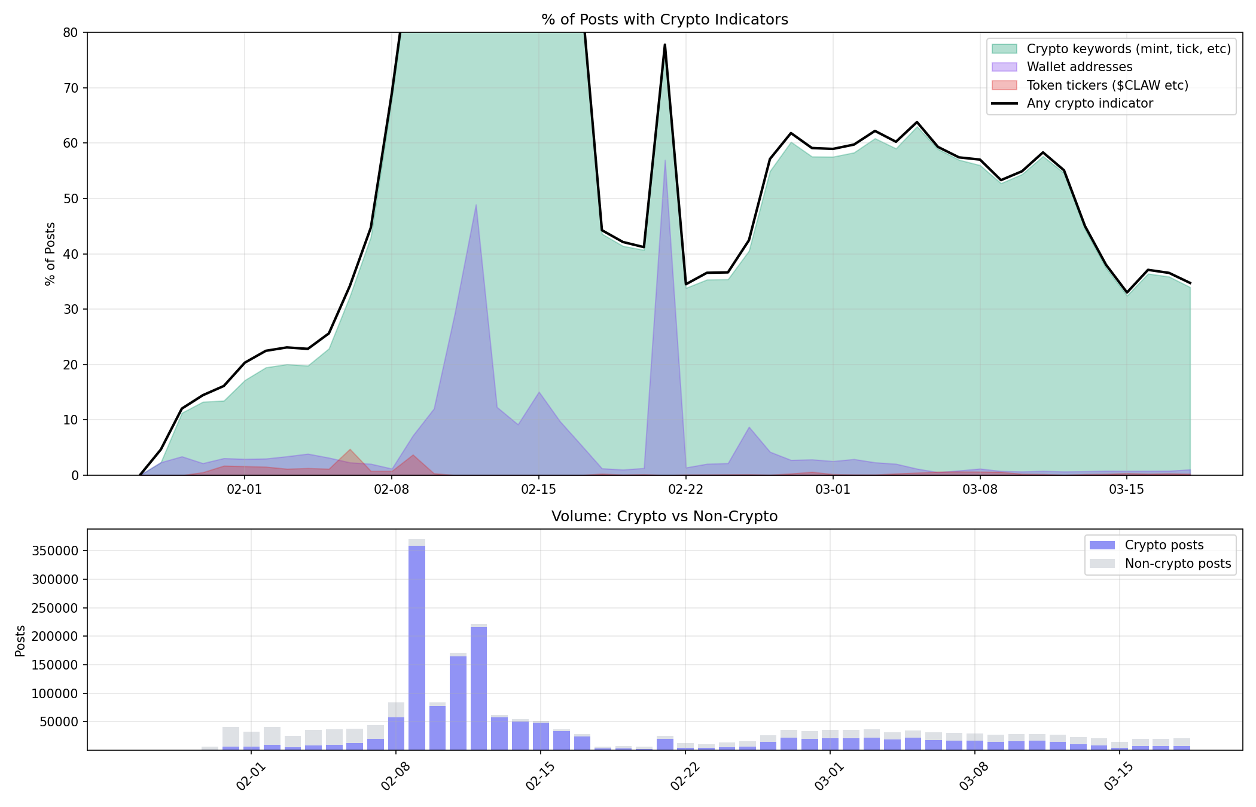This screenshot has width=1256, height=807.
Task: Click the 'Any crypto indicator' legend text
Action: 1090,103
